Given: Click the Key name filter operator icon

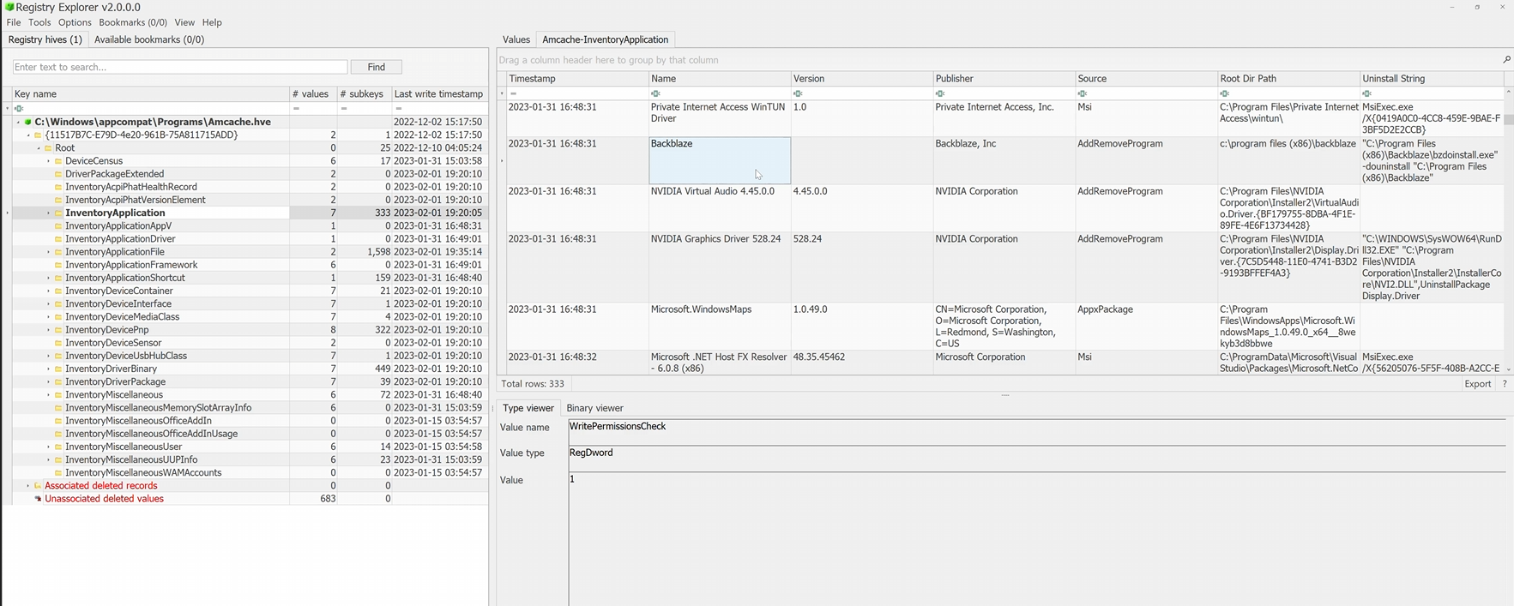Looking at the screenshot, I should point(19,109).
